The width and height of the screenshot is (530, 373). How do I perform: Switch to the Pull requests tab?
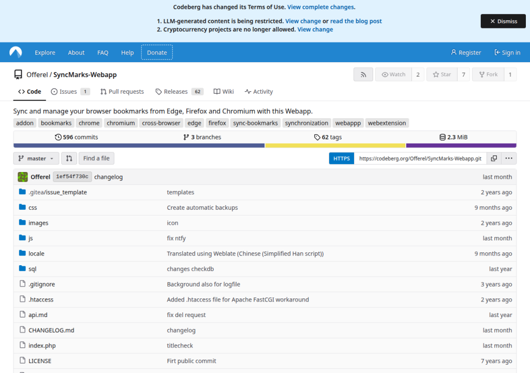tap(122, 91)
